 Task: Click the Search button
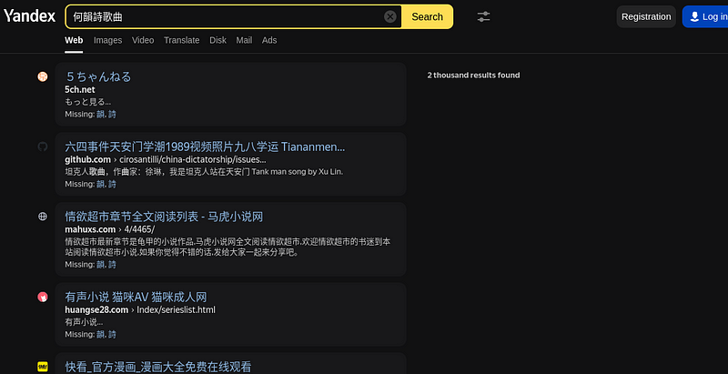click(427, 16)
